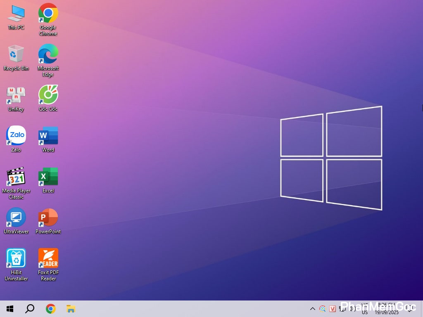Select the Recycle Bin icon
Screen dimensions: 423x317
16,54
